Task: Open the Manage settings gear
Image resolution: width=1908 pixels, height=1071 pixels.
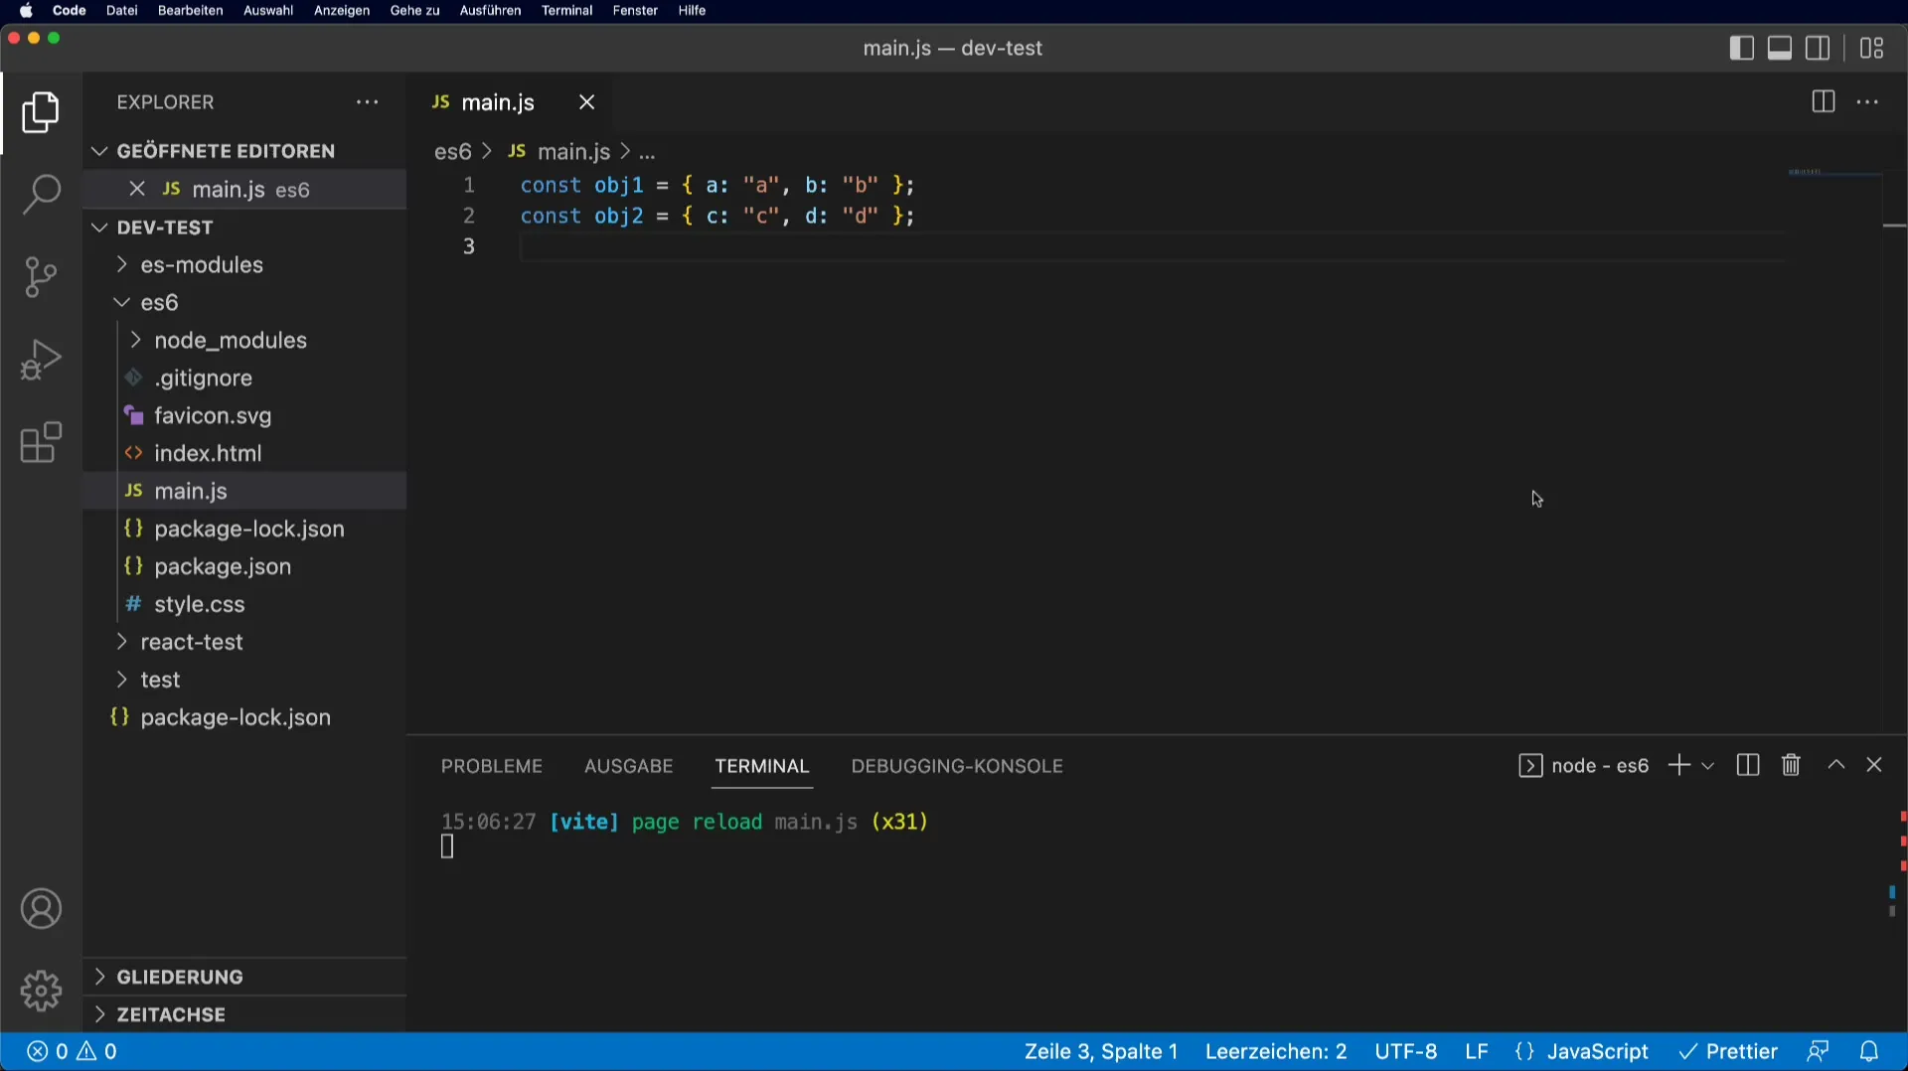Action: pyautogui.click(x=41, y=991)
